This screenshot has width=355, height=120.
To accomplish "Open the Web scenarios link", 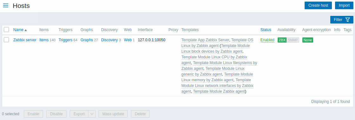I will 128,40.
